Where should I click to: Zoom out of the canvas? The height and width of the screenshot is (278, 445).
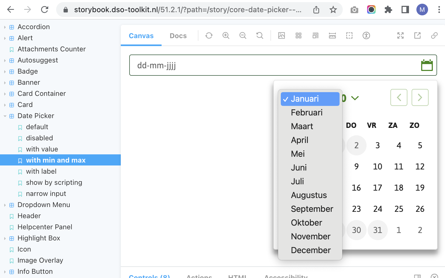(243, 35)
